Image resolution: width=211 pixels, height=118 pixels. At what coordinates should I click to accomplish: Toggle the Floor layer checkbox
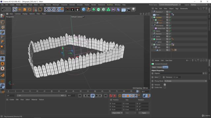167,14
